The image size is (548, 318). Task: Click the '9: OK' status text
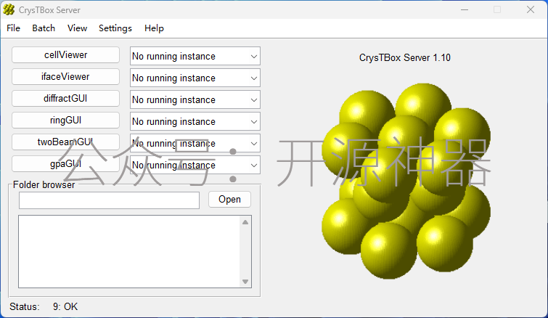pos(65,307)
